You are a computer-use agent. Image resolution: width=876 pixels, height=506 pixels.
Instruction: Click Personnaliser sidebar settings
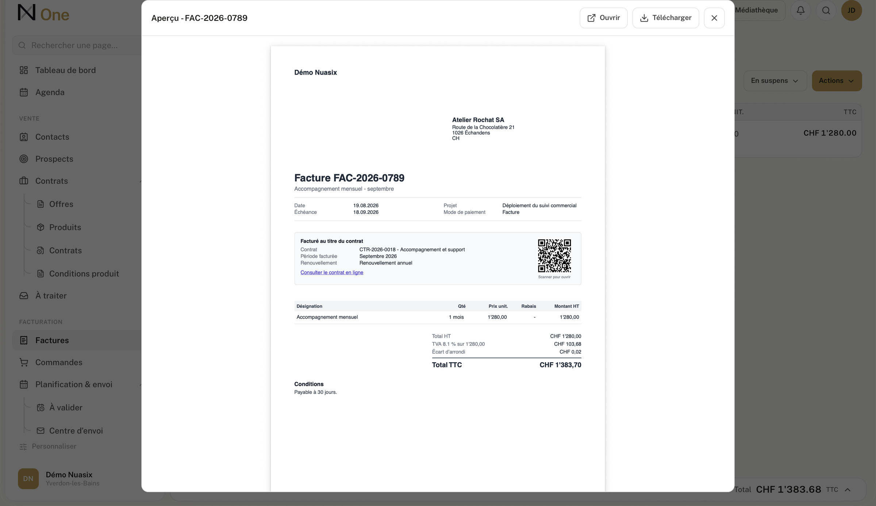[48, 446]
